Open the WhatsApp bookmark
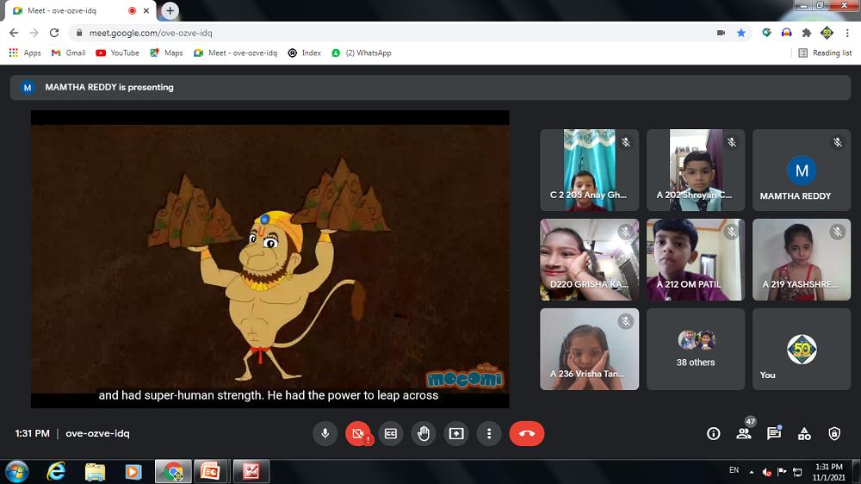Viewport: 861px width, 484px height. click(362, 53)
